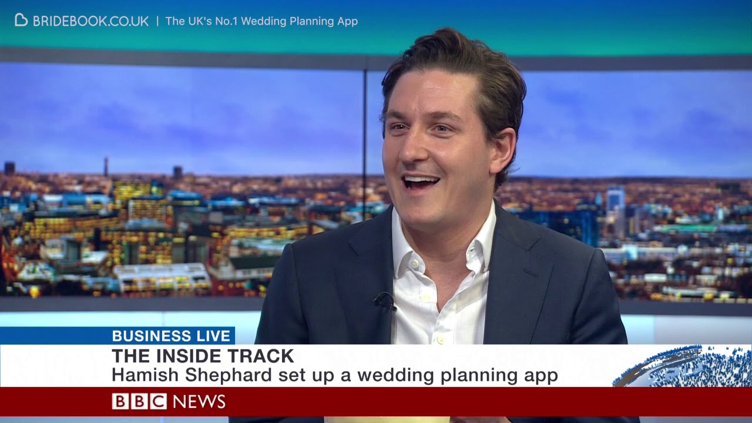Click the Bridebook logo icon
752x423 pixels.
(x=21, y=21)
